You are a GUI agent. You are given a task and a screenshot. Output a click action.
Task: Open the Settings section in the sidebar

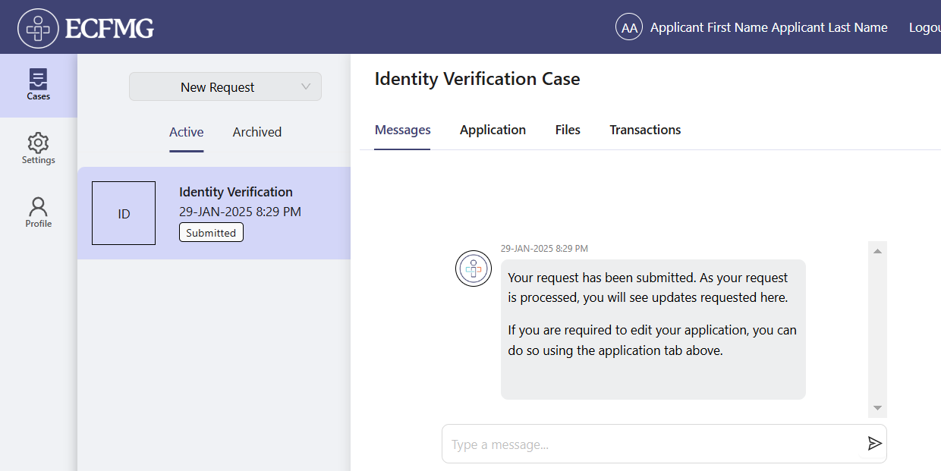38,148
